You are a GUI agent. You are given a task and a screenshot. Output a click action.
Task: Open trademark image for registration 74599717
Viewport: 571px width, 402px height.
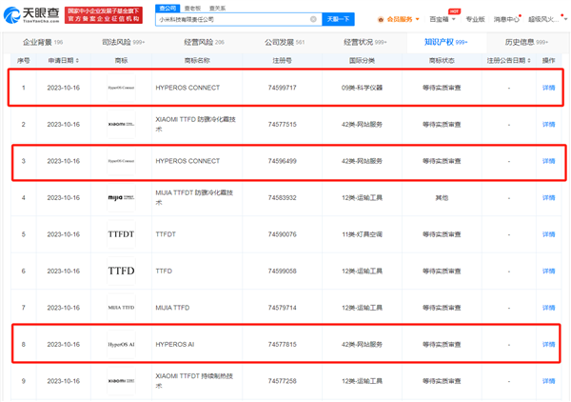coord(121,88)
